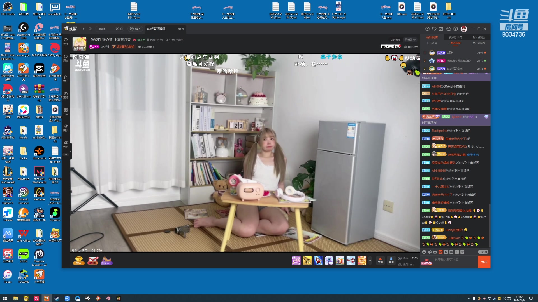Open 鱼吧 in the left sidebar
This screenshot has width=538, height=302.
66,144
